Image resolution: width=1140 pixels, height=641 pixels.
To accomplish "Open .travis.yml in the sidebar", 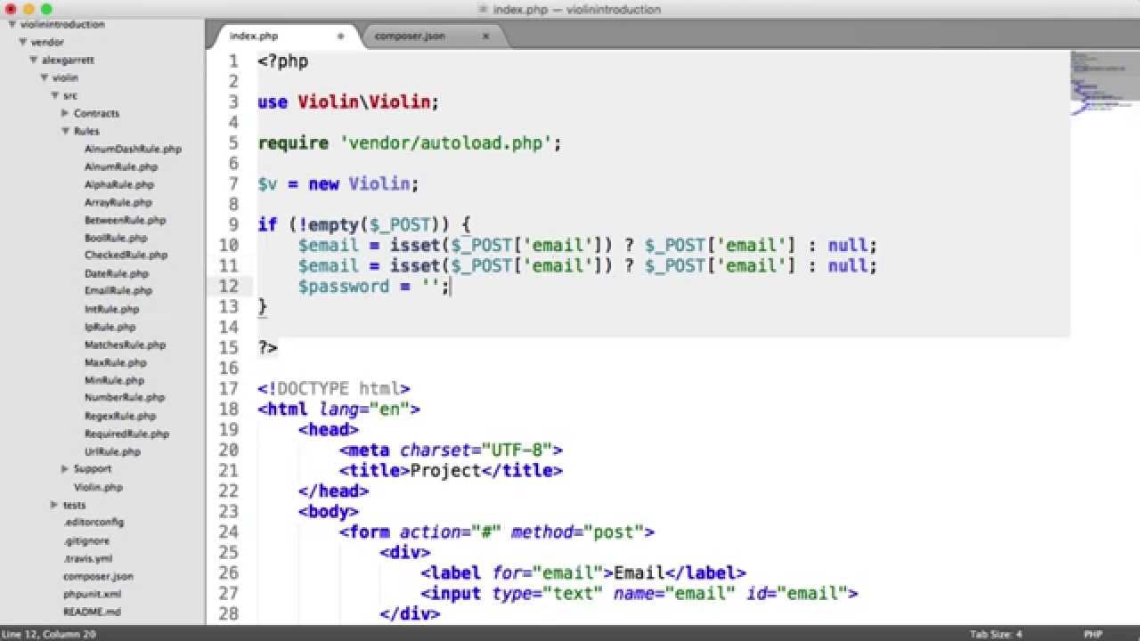I will point(87,558).
